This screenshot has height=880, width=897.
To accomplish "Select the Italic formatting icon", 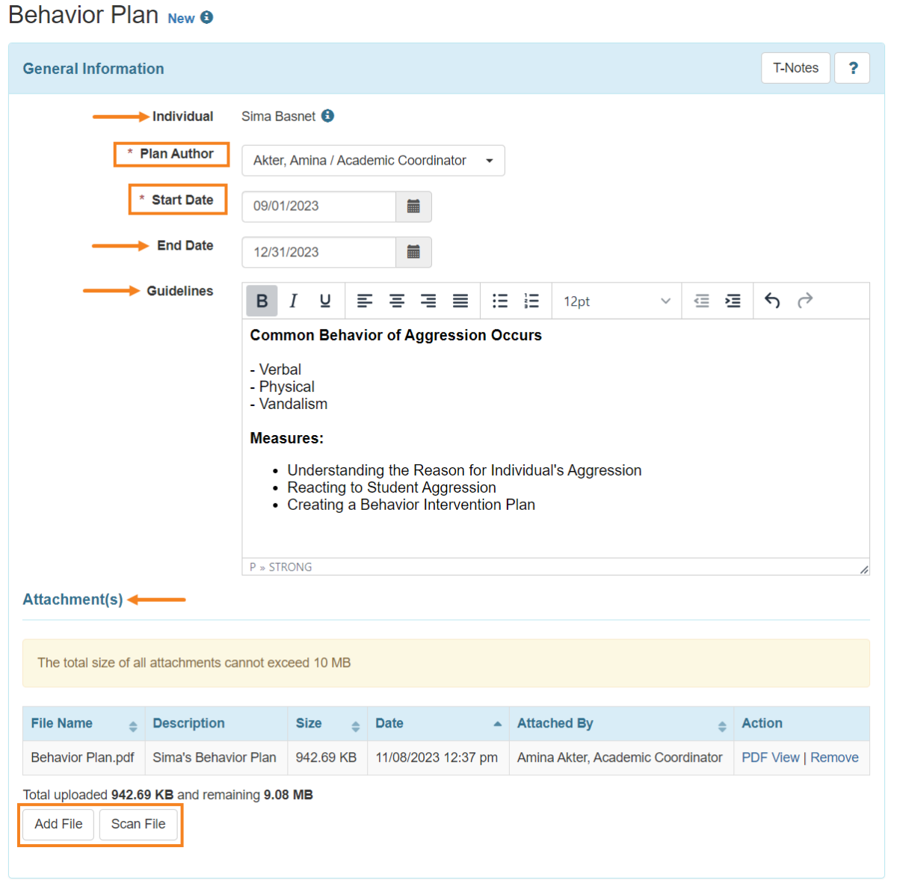I will 293,301.
